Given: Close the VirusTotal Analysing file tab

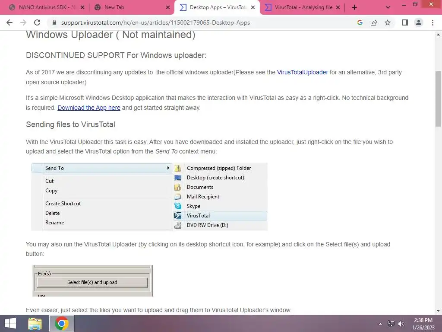Looking at the screenshot, I should click(338, 7).
